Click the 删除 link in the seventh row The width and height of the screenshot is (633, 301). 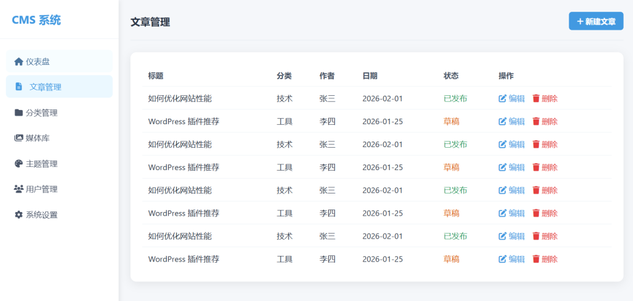550,236
